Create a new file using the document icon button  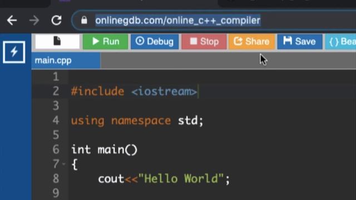click(x=57, y=41)
